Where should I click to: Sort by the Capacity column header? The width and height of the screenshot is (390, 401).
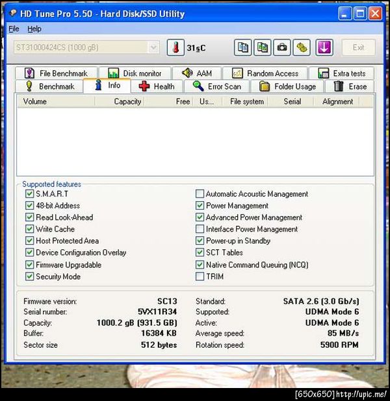pos(119,101)
